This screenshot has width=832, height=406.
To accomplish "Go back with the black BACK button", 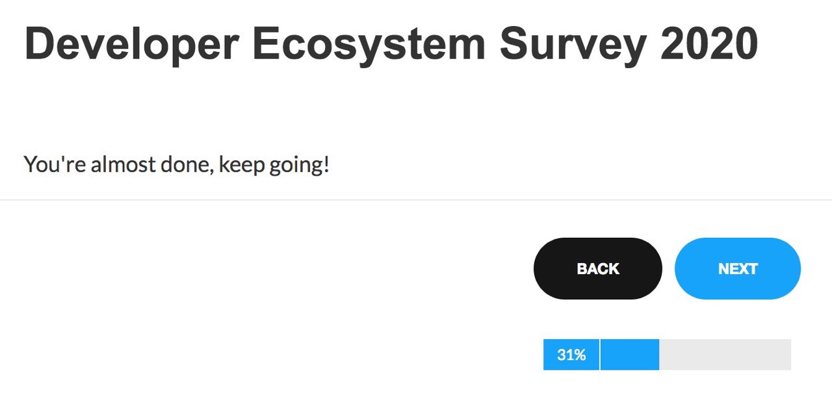I will pyautogui.click(x=598, y=268).
